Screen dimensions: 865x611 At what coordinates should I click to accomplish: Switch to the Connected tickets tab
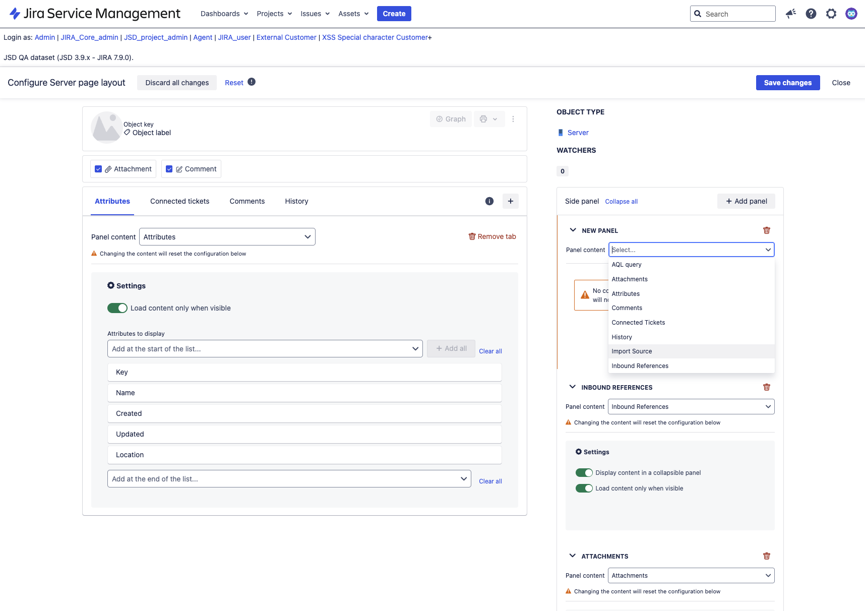point(180,201)
